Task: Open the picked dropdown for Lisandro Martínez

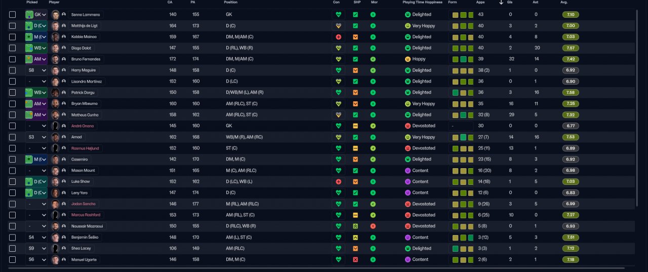Action: click(x=36, y=82)
